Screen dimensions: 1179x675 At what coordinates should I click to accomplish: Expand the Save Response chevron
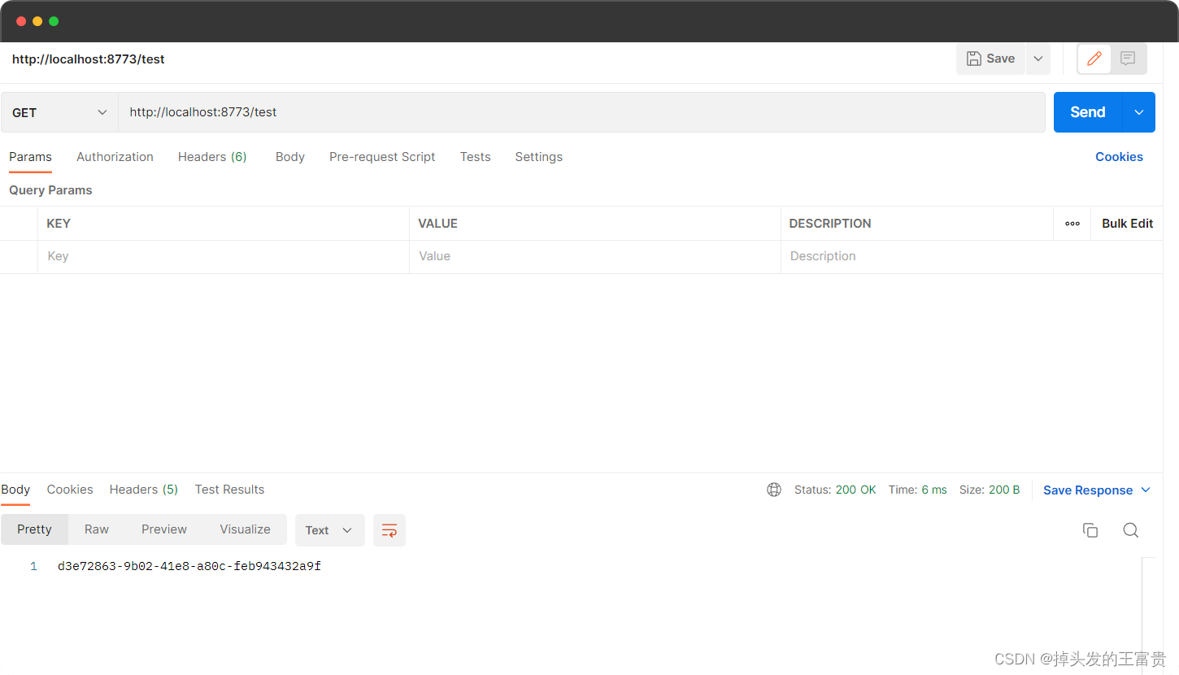[1146, 490]
